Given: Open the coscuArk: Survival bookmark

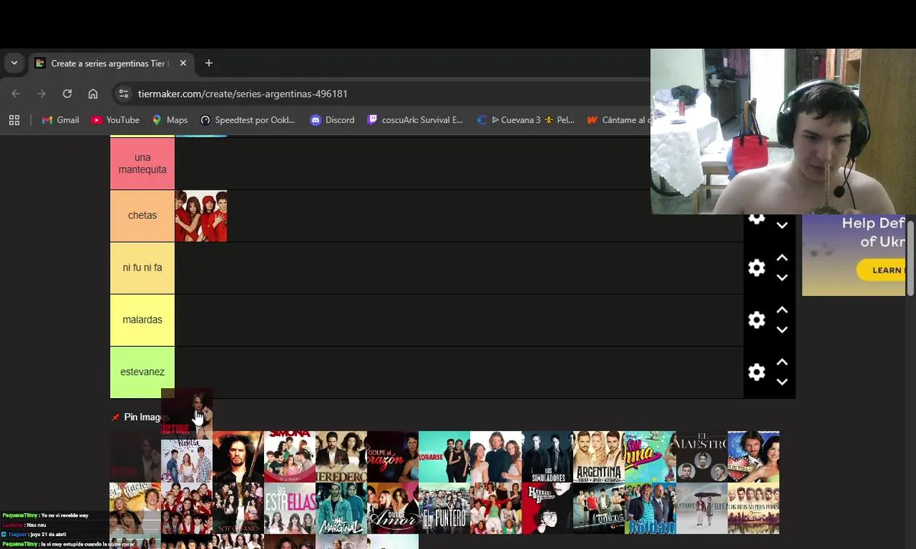Looking at the screenshot, I should pos(415,120).
